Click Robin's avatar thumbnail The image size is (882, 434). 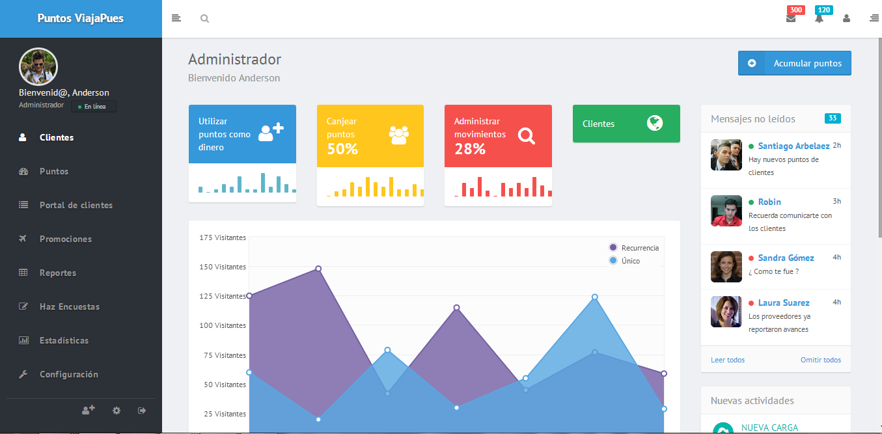[726, 211]
